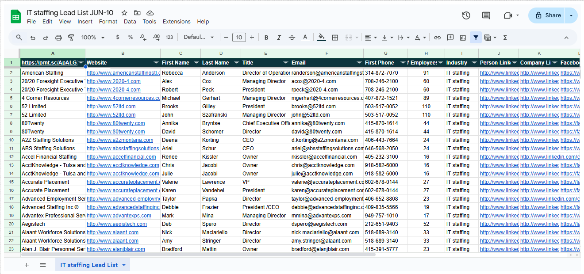584x274 pixels.
Task: Open the First Name column filter
Action: pos(196,63)
